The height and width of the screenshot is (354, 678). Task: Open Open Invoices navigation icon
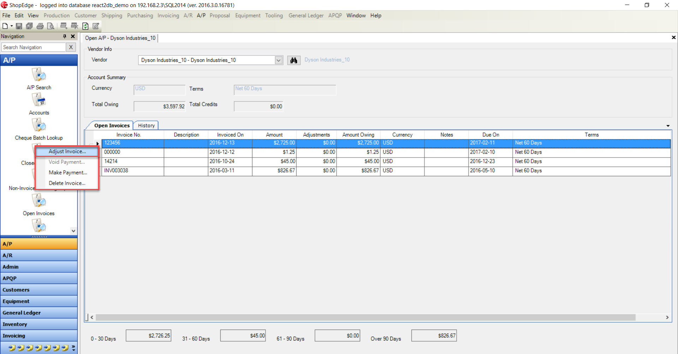pyautogui.click(x=39, y=205)
